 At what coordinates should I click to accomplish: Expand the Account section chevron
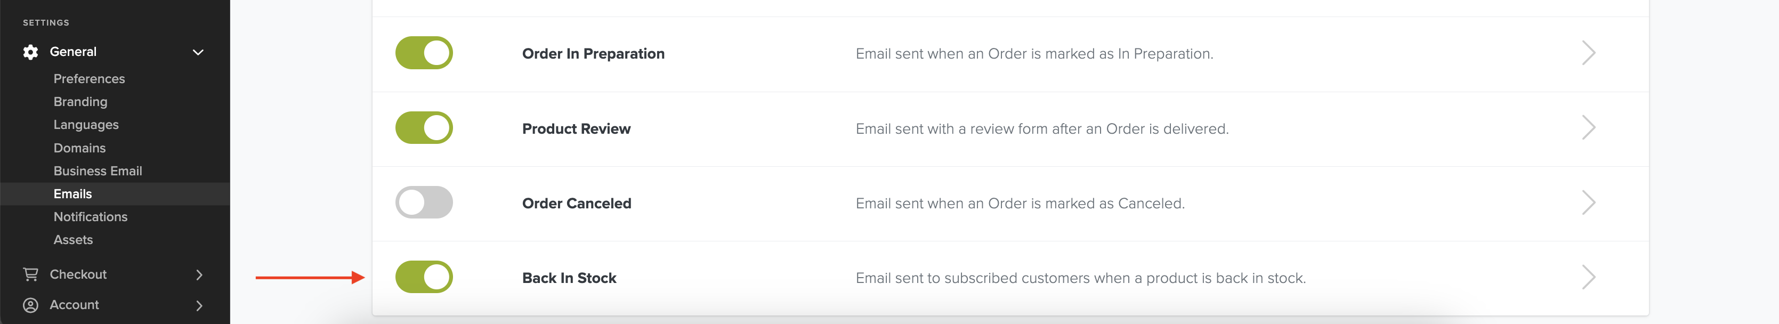coord(199,305)
